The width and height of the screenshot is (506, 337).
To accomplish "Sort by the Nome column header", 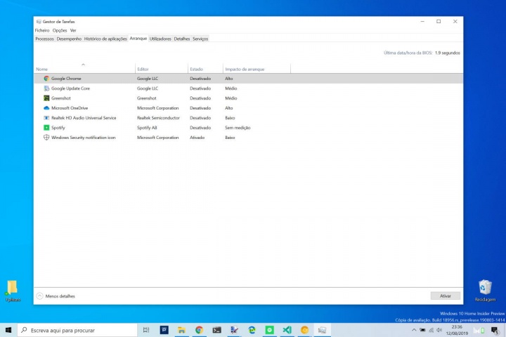I will click(84, 69).
